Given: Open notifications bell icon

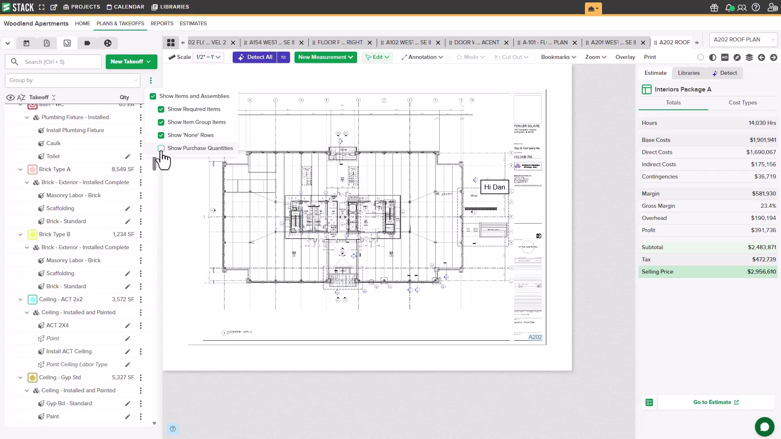Looking at the screenshot, I should [x=729, y=7].
